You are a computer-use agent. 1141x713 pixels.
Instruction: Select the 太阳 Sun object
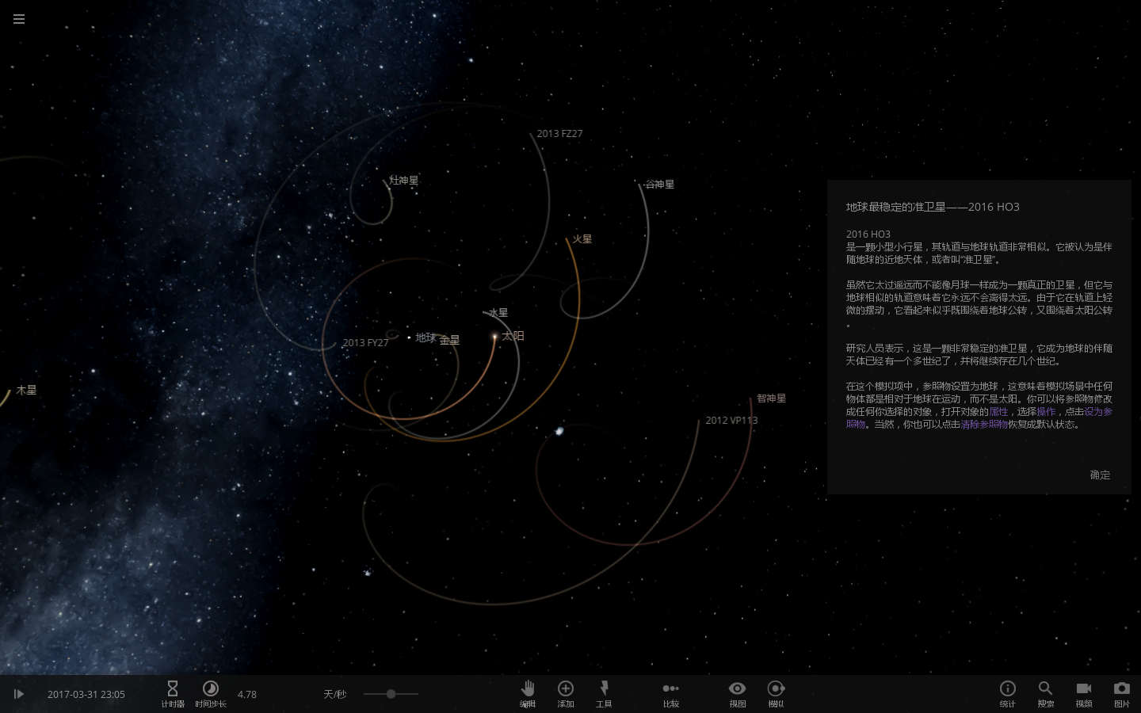(513, 336)
